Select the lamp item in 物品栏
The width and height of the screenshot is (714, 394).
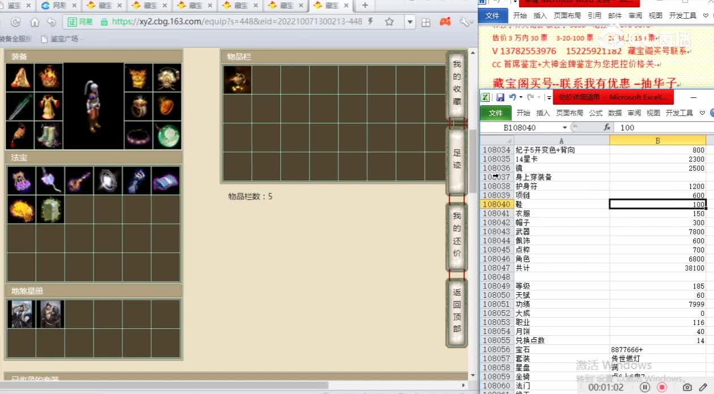click(x=237, y=79)
